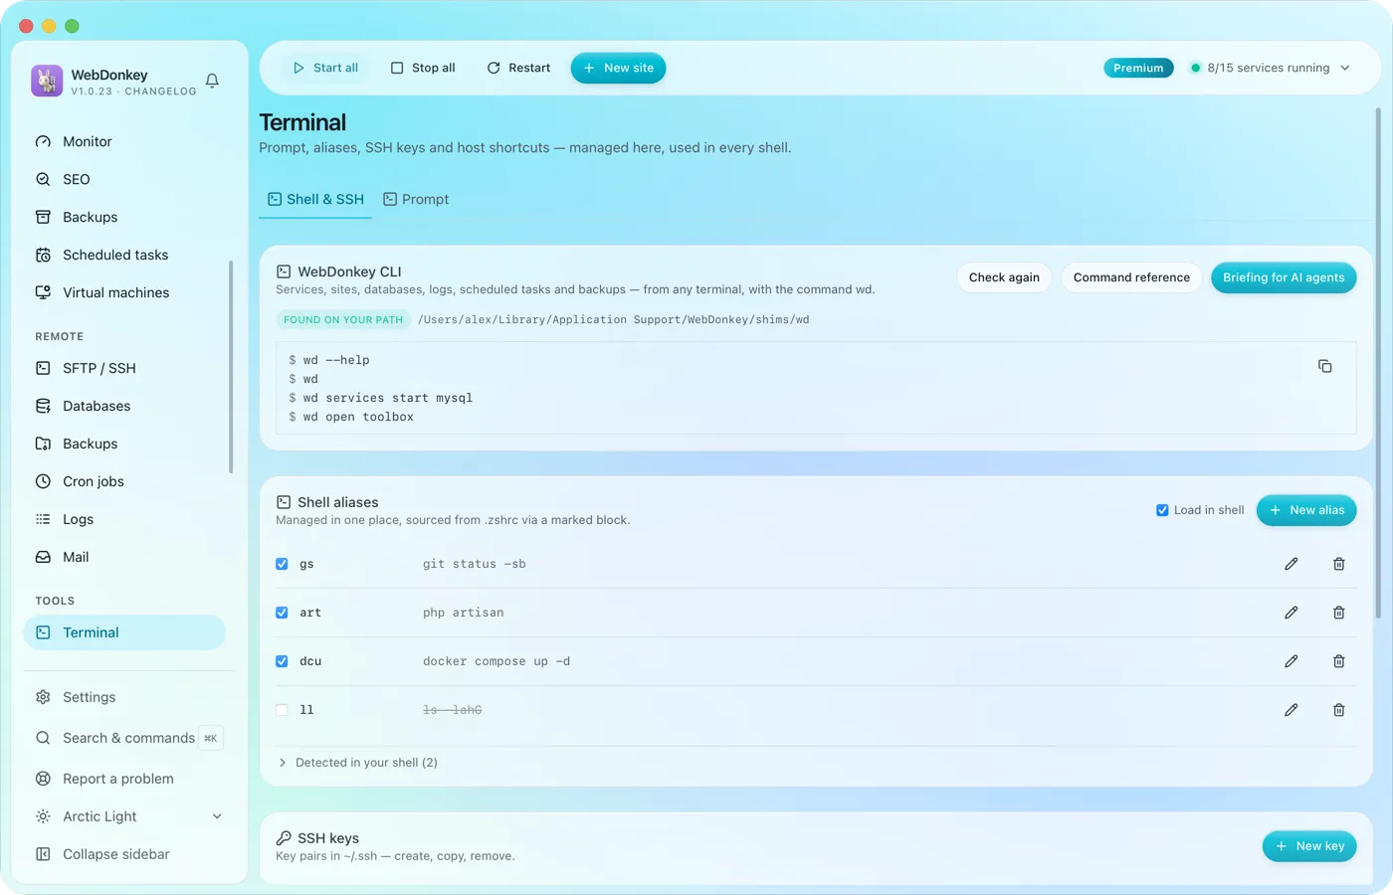The image size is (1393, 895).
Task: Switch to the Prompt tab
Action: point(416,199)
